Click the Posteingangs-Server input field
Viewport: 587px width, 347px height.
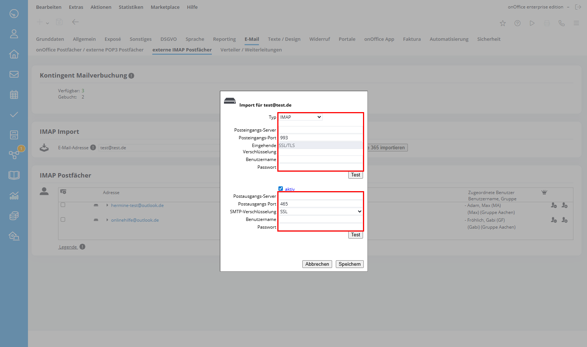click(x=320, y=130)
